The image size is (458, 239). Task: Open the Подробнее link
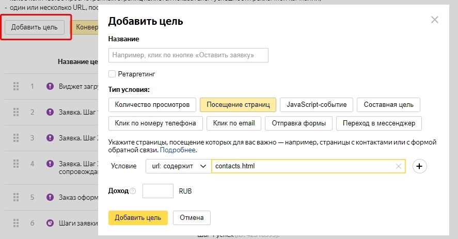(x=178, y=150)
